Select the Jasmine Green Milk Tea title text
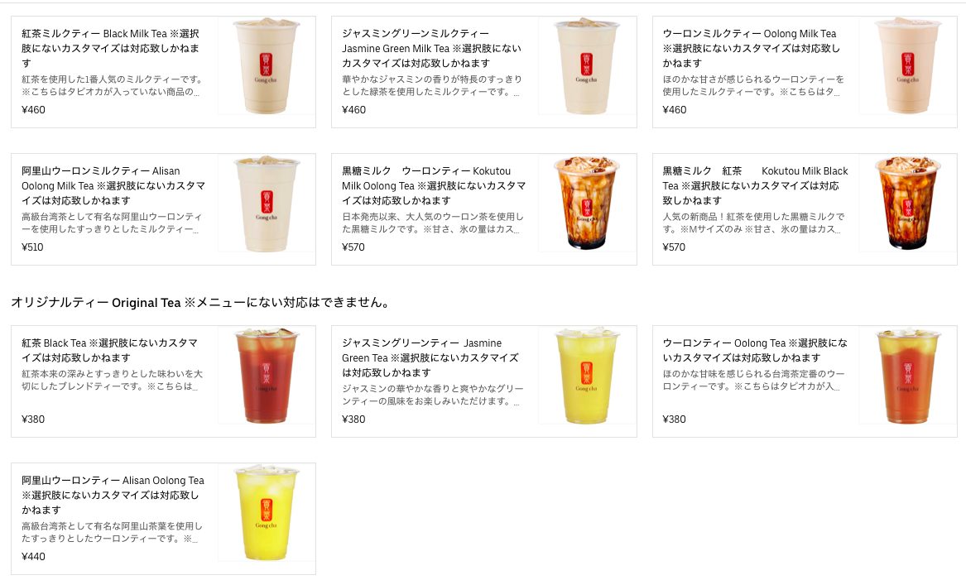Image resolution: width=966 pixels, height=580 pixels. tap(432, 48)
